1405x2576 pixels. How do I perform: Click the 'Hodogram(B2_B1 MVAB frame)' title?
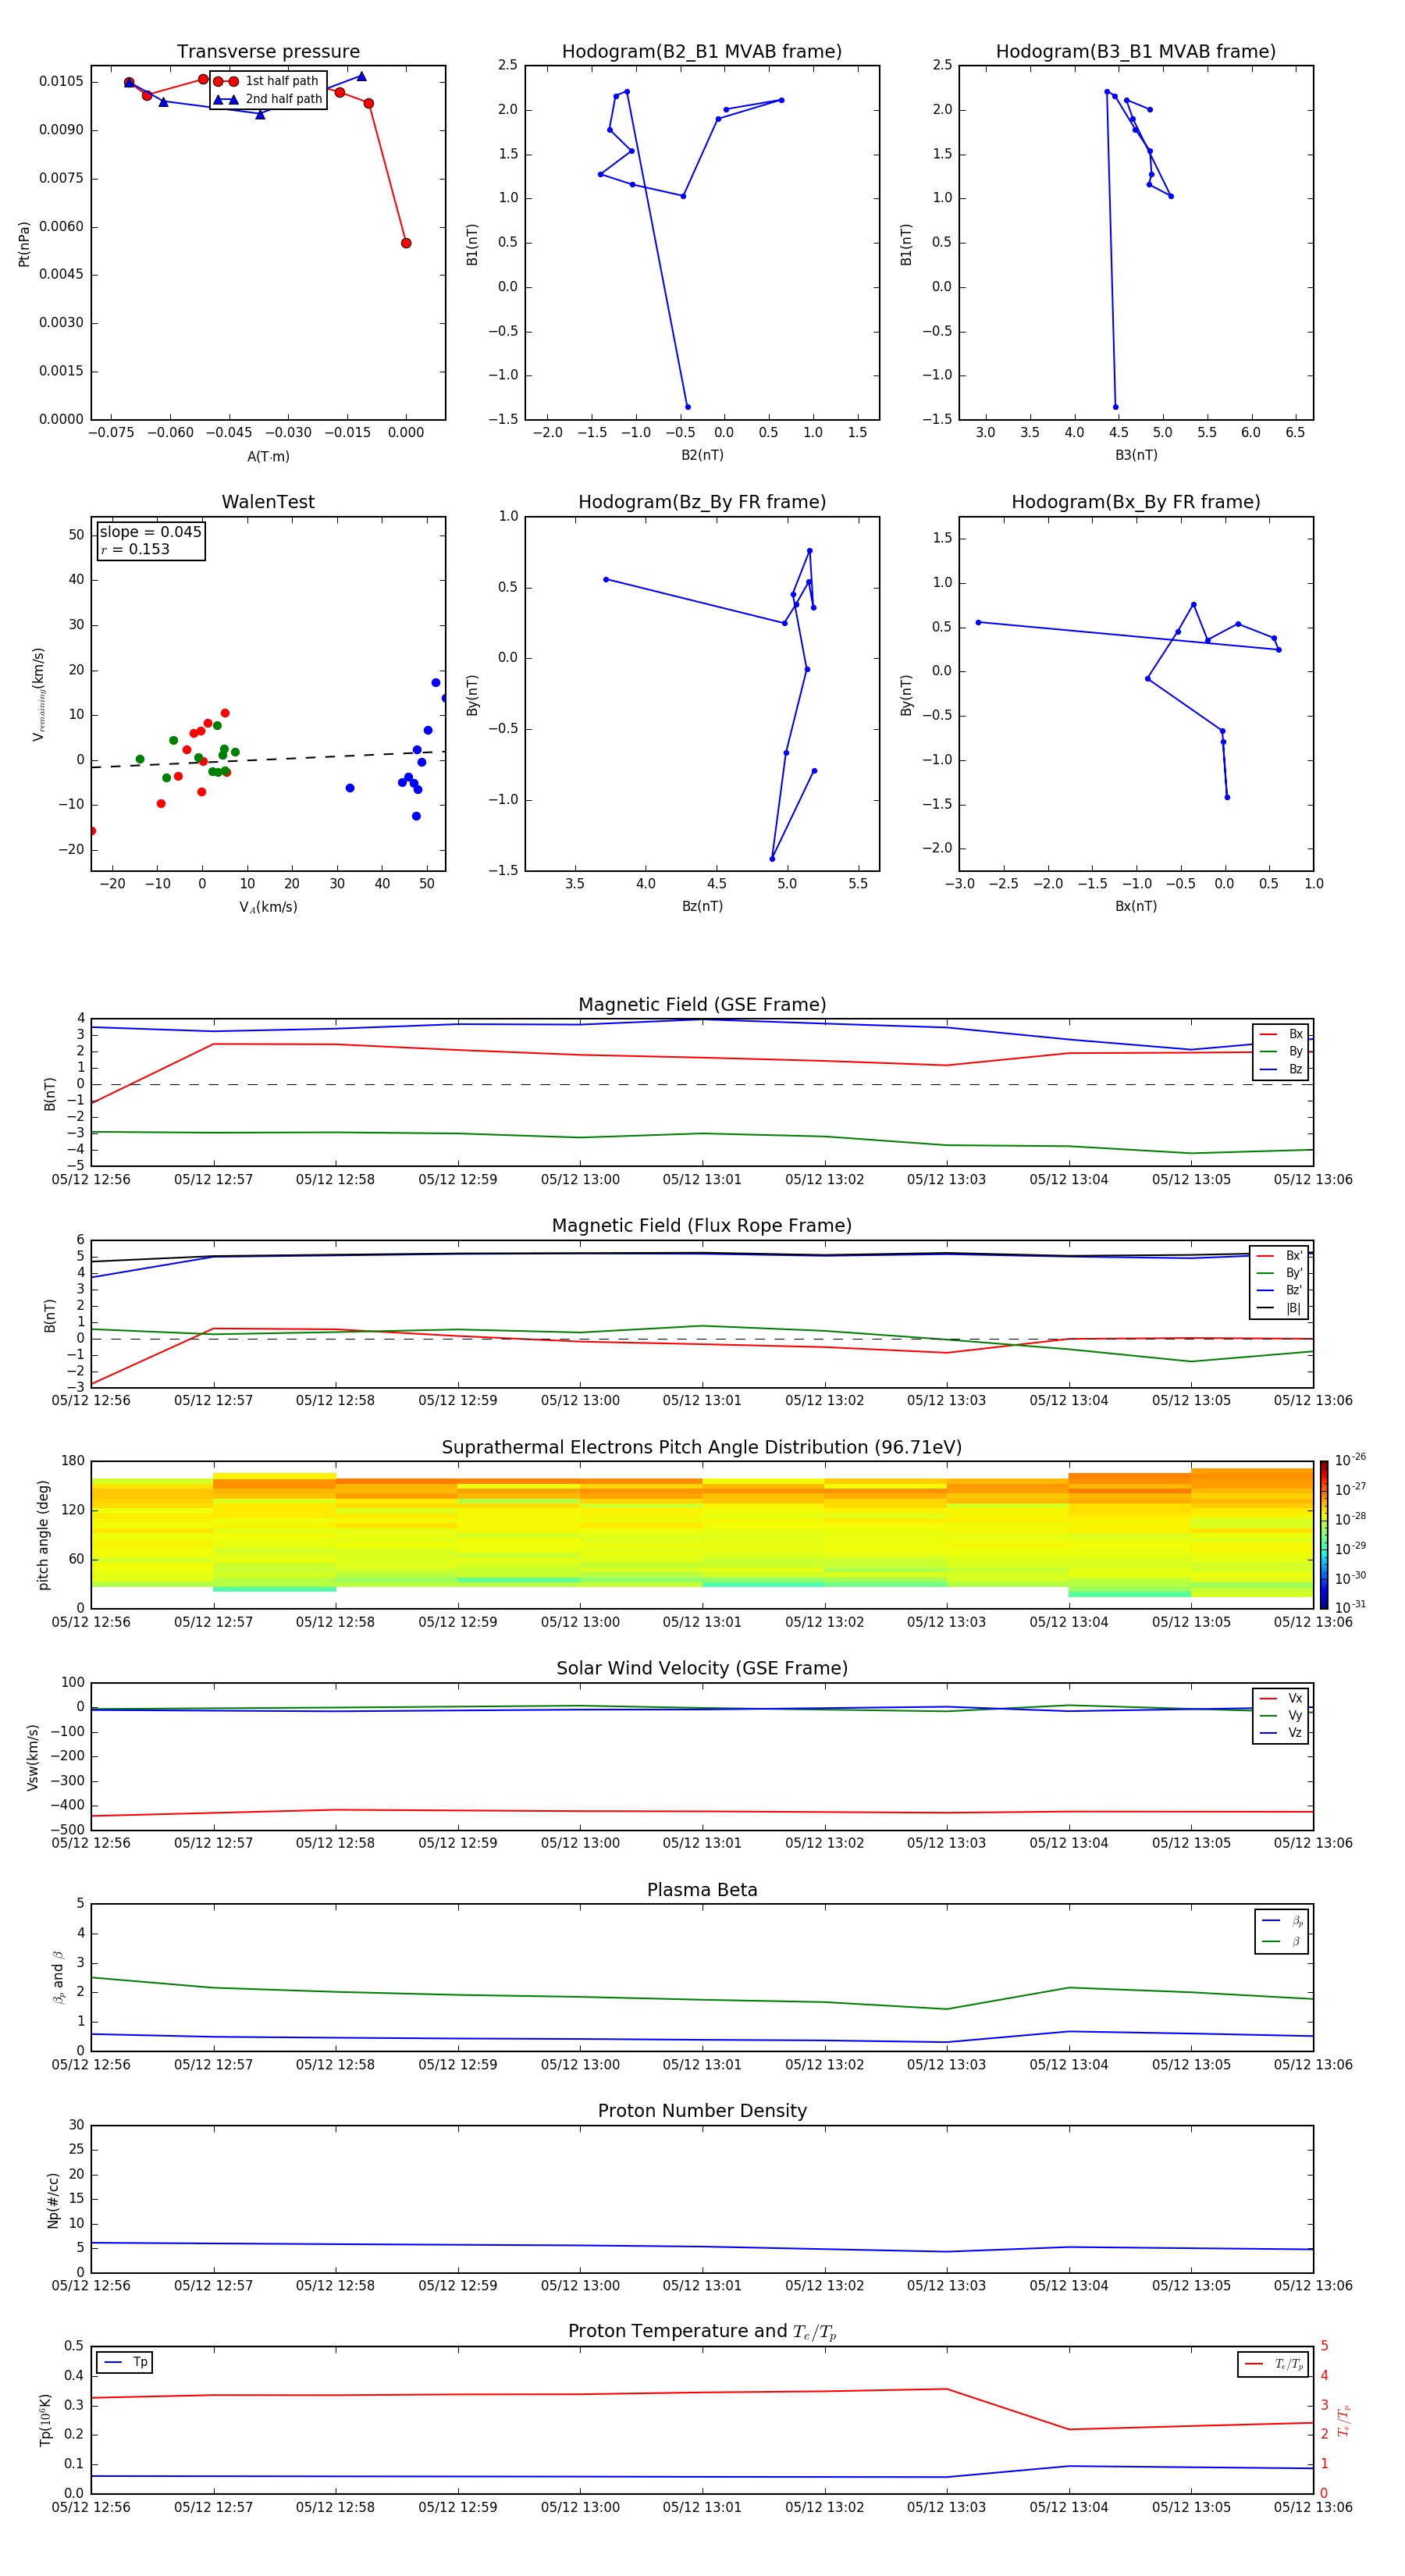click(702, 51)
